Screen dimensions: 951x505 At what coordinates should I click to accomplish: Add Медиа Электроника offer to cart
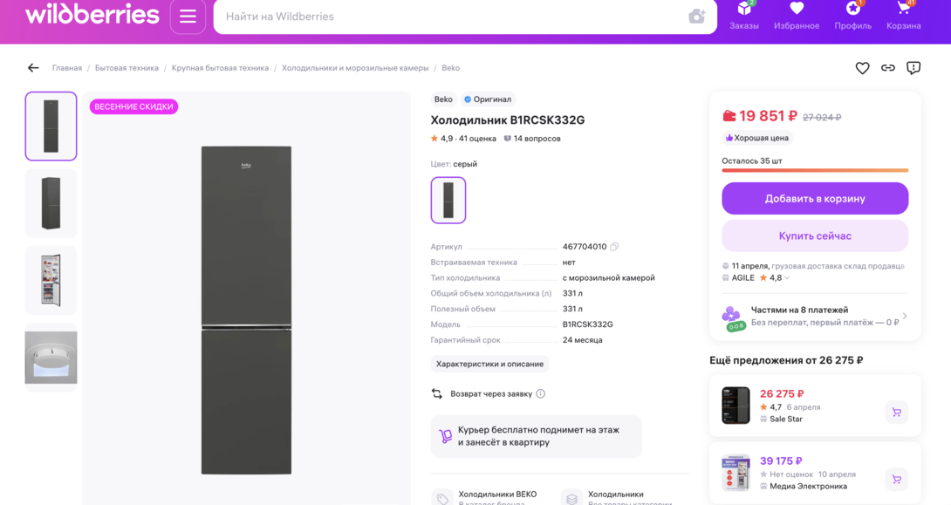coord(896,480)
